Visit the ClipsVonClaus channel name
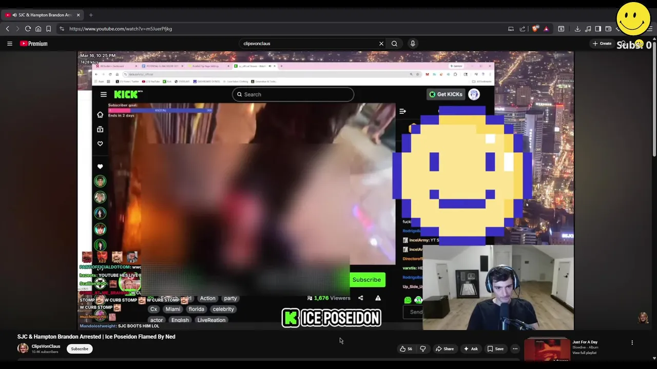The height and width of the screenshot is (369, 657). [46, 346]
